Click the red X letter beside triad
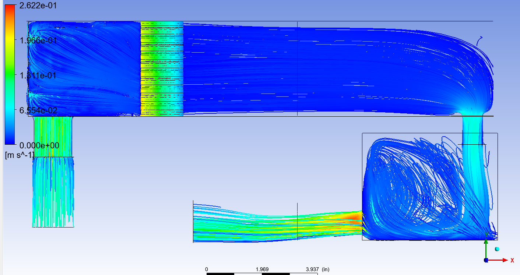The height and width of the screenshot is (275, 520). [512, 260]
